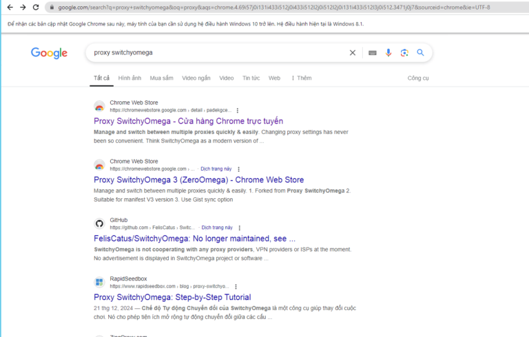
Task: Open "Công cụ" search tools
Action: [417, 78]
